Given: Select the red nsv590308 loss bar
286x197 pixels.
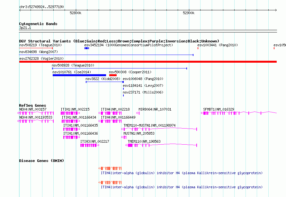Looking at the screenshot, I should (113, 75).
